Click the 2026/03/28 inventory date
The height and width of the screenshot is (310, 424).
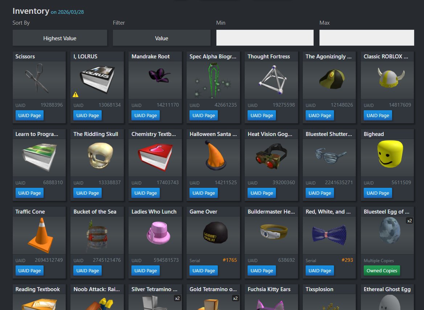(x=71, y=12)
